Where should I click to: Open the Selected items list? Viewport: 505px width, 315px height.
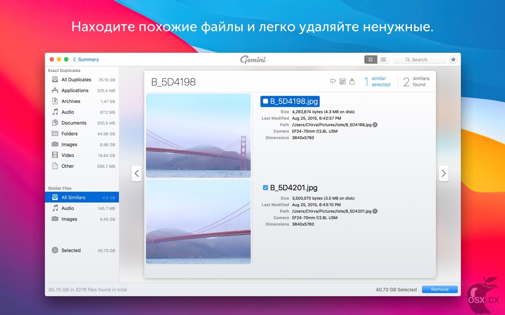pos(82,250)
